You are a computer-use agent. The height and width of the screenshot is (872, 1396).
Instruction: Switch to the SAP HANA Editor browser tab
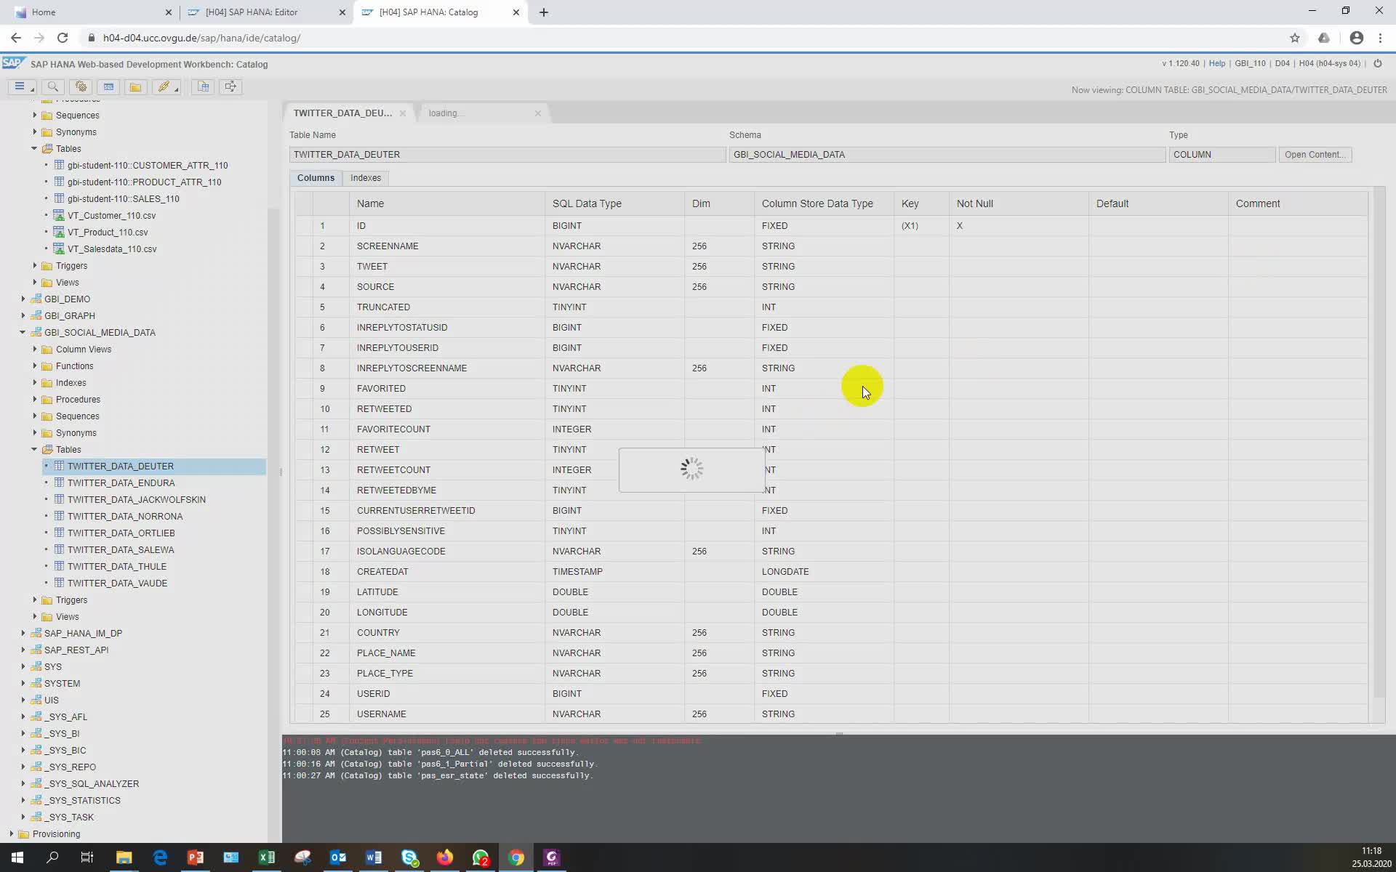266,12
